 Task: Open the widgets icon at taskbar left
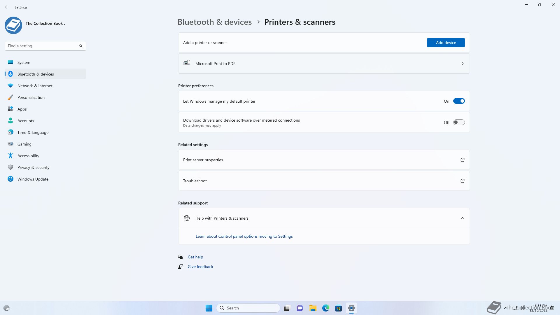(6, 308)
